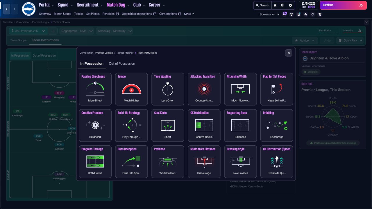Expand the Match Day menu

[x=118, y=5]
